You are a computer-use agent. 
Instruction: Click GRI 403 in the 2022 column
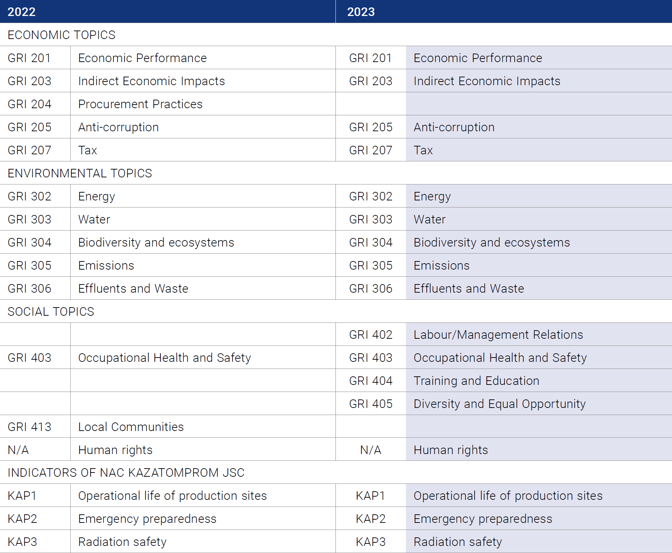(x=29, y=358)
